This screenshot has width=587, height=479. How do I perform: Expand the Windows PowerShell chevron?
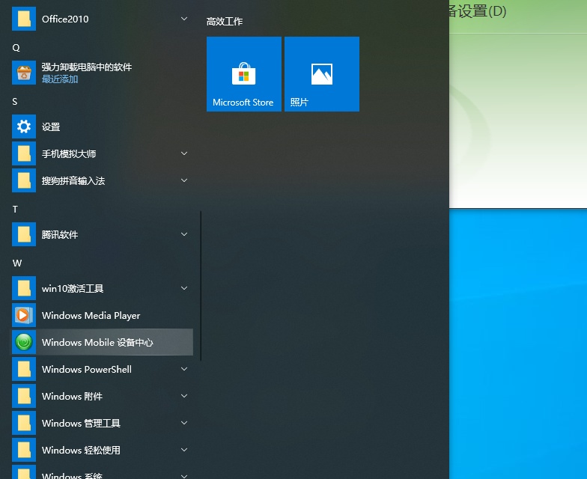coord(184,370)
